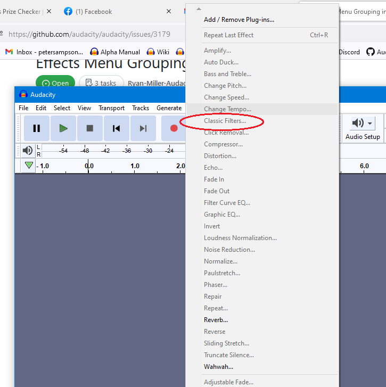Select Change Tempo... effect
The image size is (386, 387).
click(x=262, y=109)
